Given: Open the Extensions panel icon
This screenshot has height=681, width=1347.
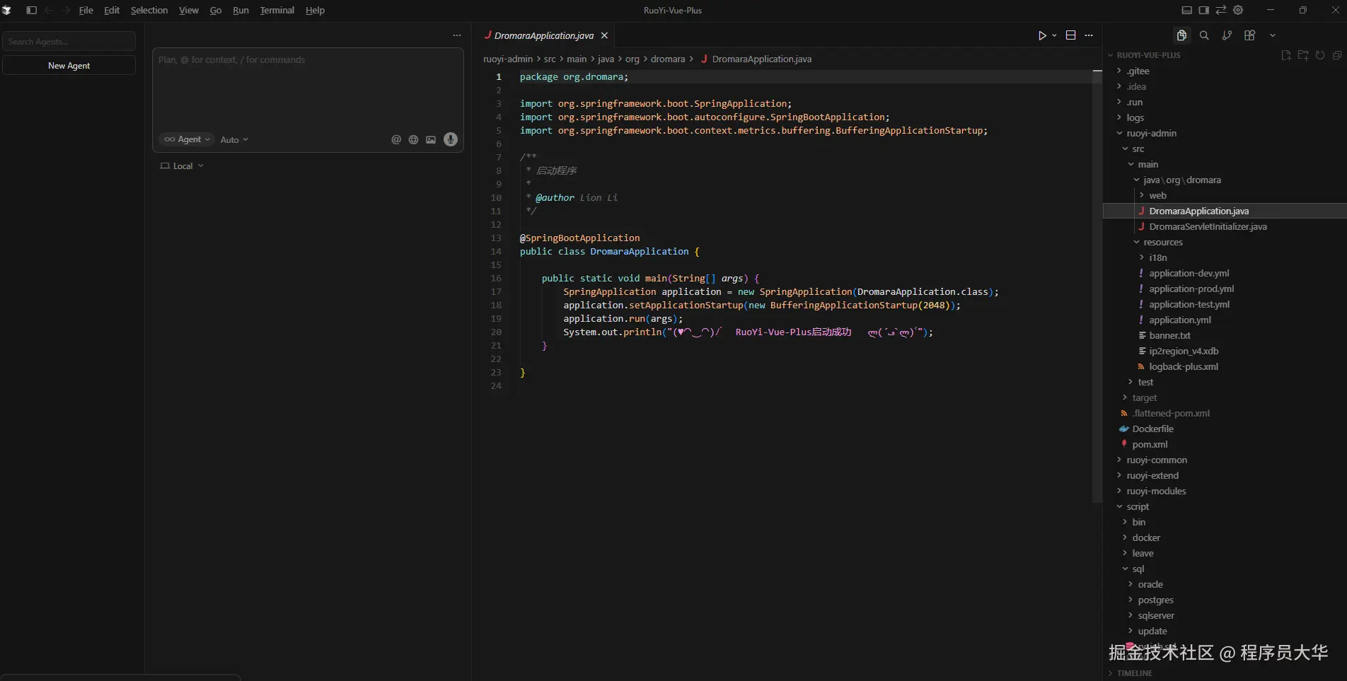Looking at the screenshot, I should (x=1249, y=35).
